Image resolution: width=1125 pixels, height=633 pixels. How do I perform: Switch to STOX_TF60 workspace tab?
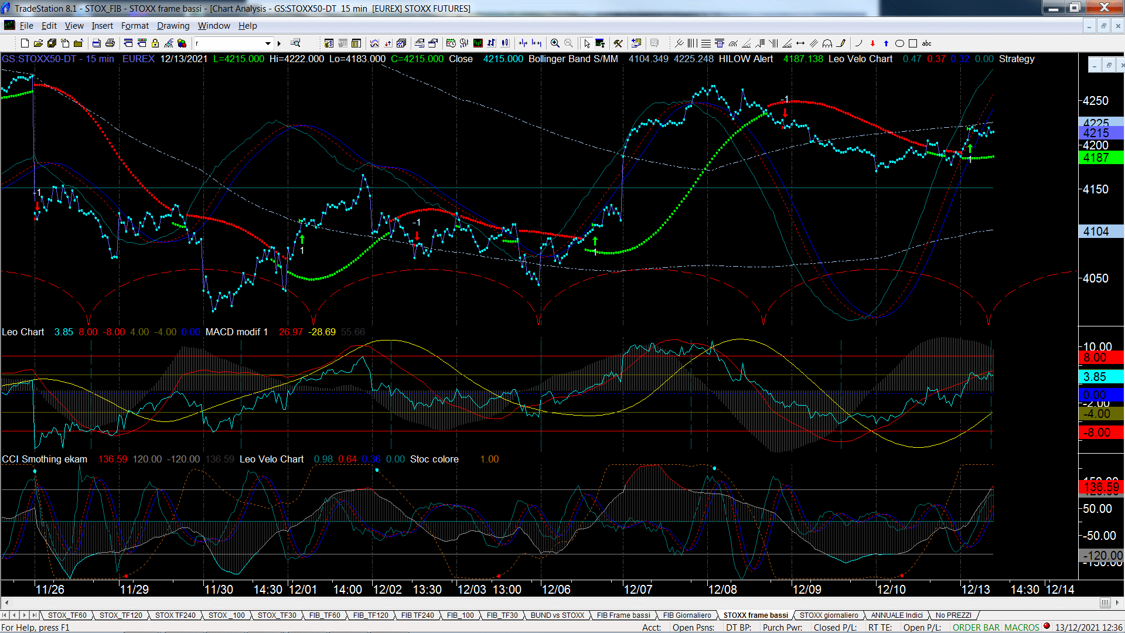[67, 615]
